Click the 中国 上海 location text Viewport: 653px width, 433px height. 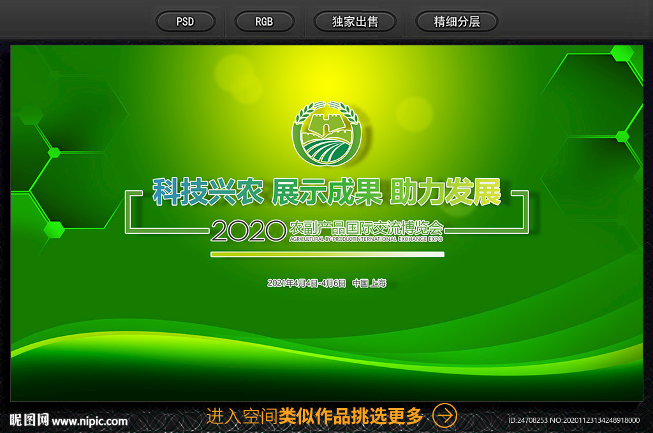(x=369, y=284)
